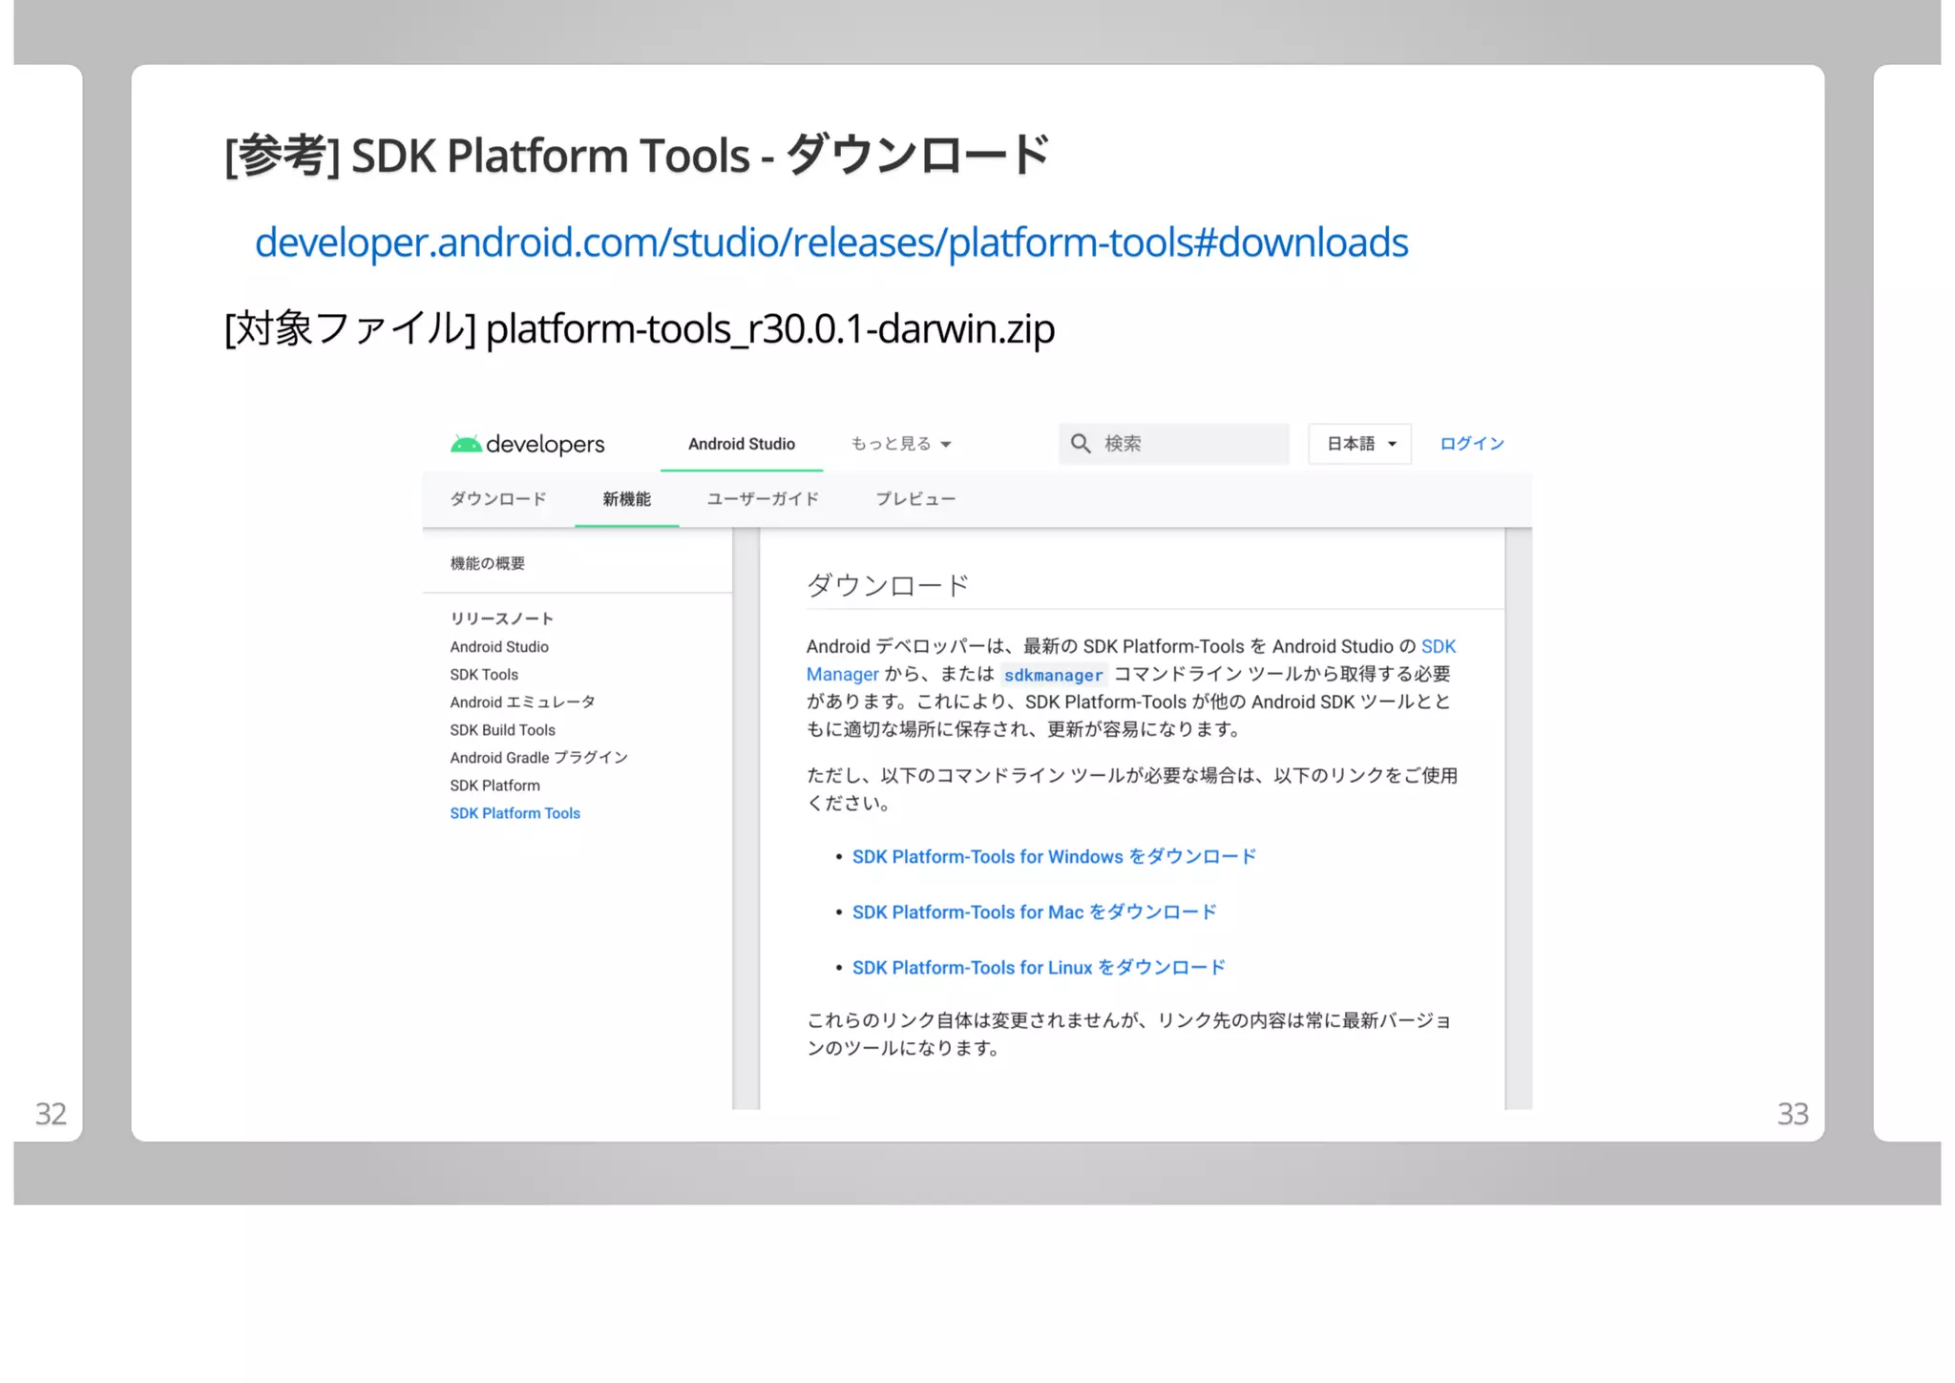Screen dimensions: 1955x1383
Task: Click the search magnifier icon
Action: (1081, 444)
